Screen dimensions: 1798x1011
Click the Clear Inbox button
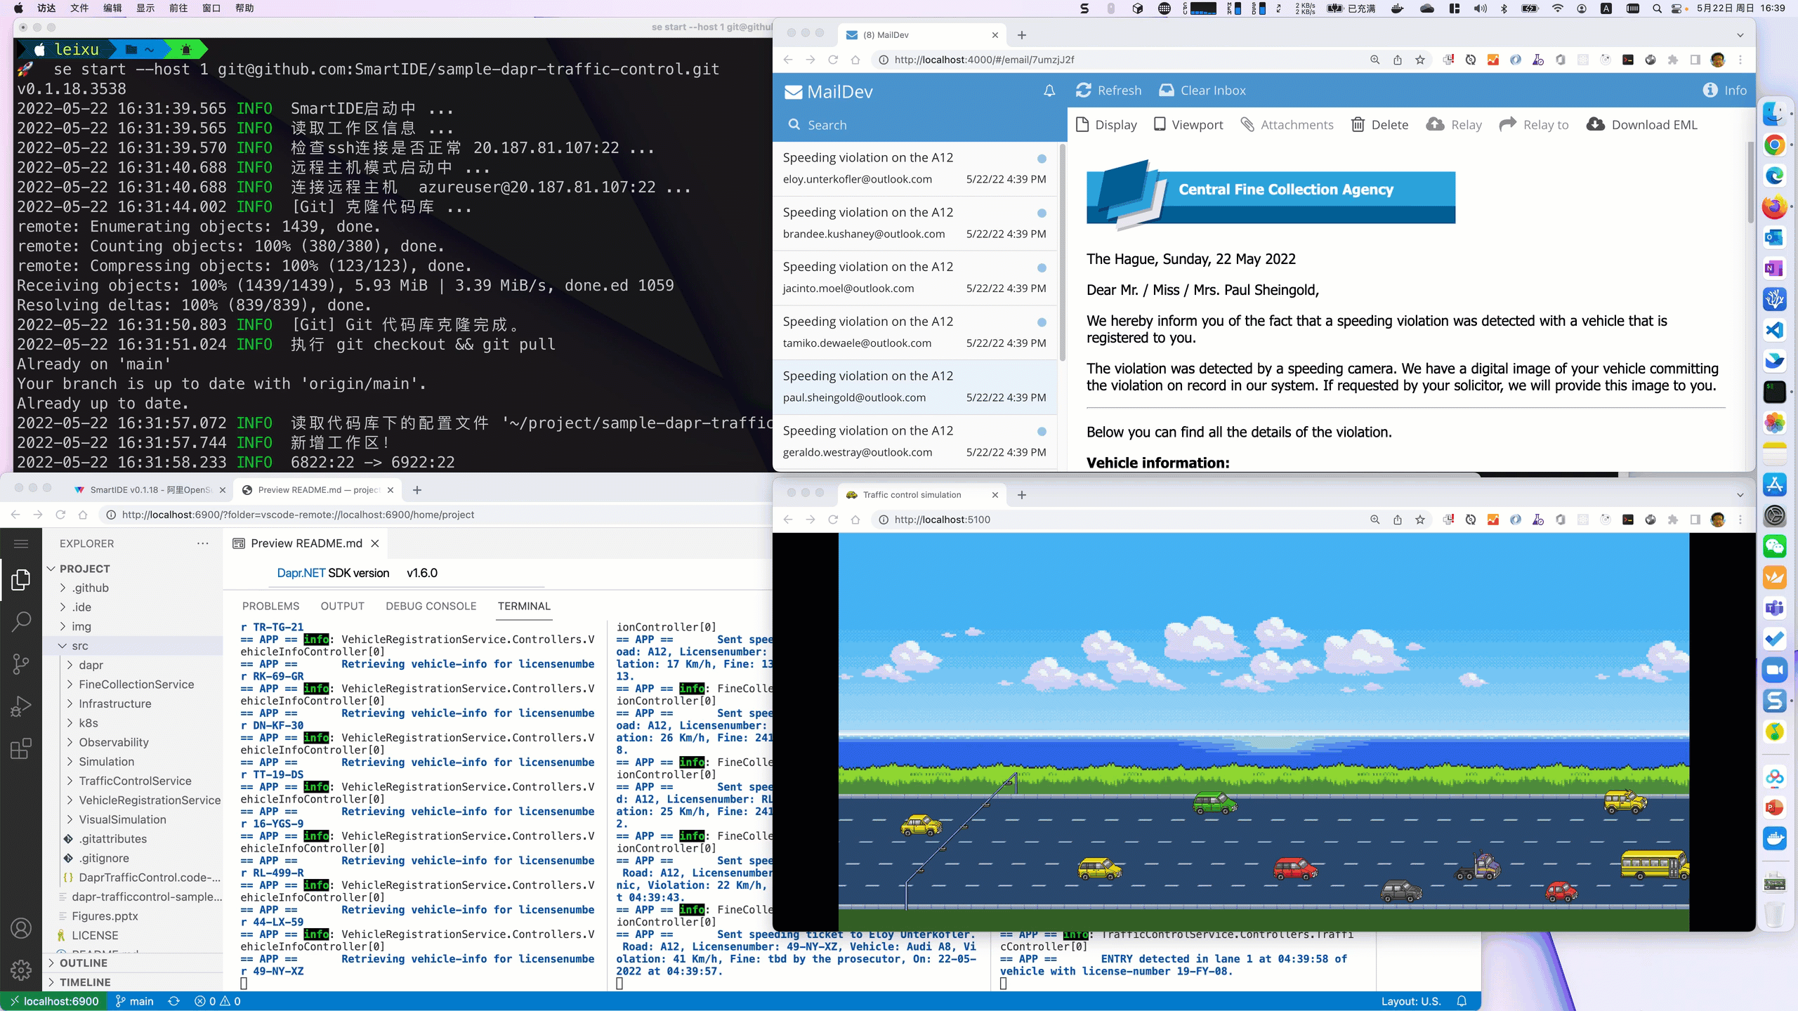coord(1202,91)
